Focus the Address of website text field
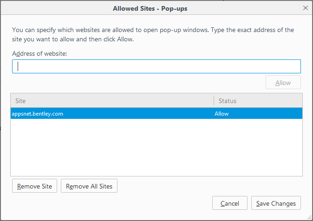Image resolution: width=313 pixels, height=221 pixels. pos(156,66)
